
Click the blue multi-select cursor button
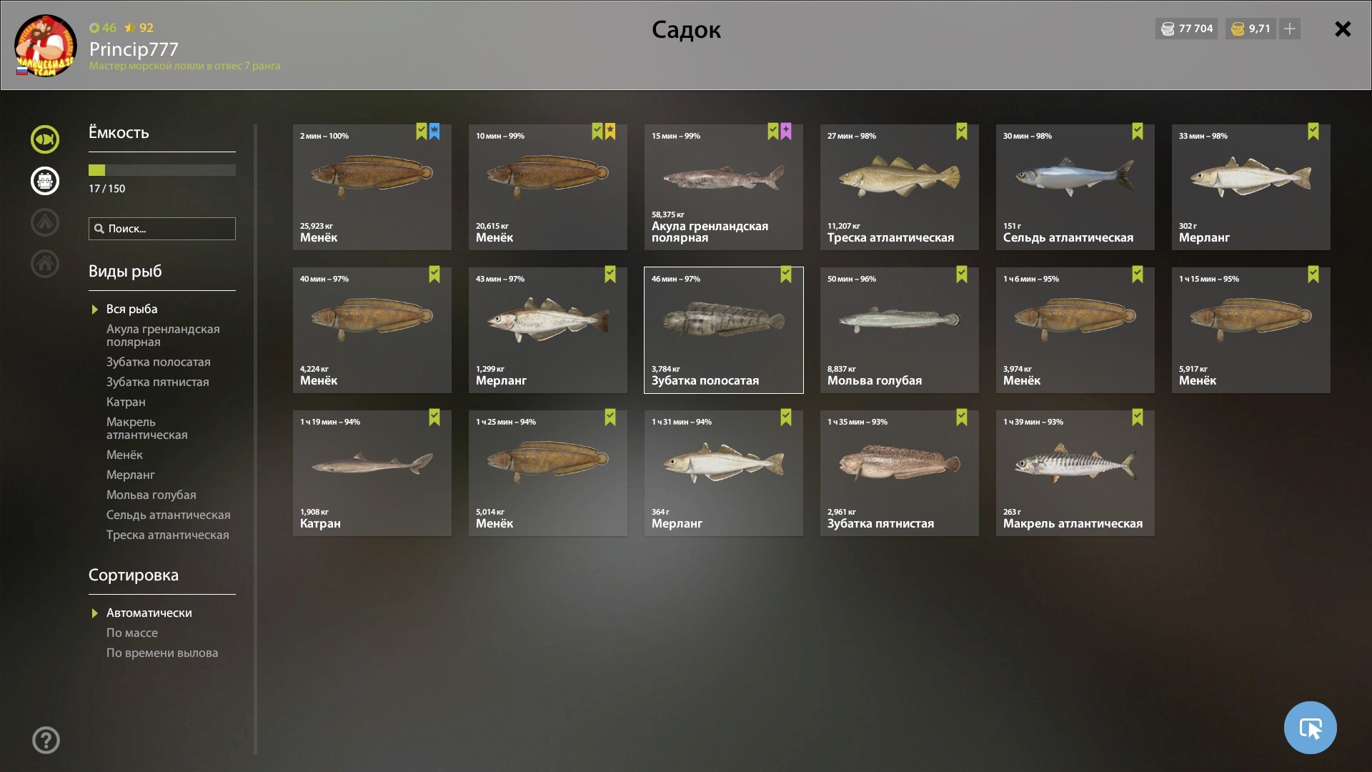click(x=1310, y=728)
